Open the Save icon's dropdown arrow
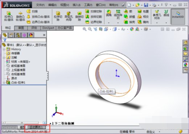The image size is (189, 134). click(x=150, y=5)
